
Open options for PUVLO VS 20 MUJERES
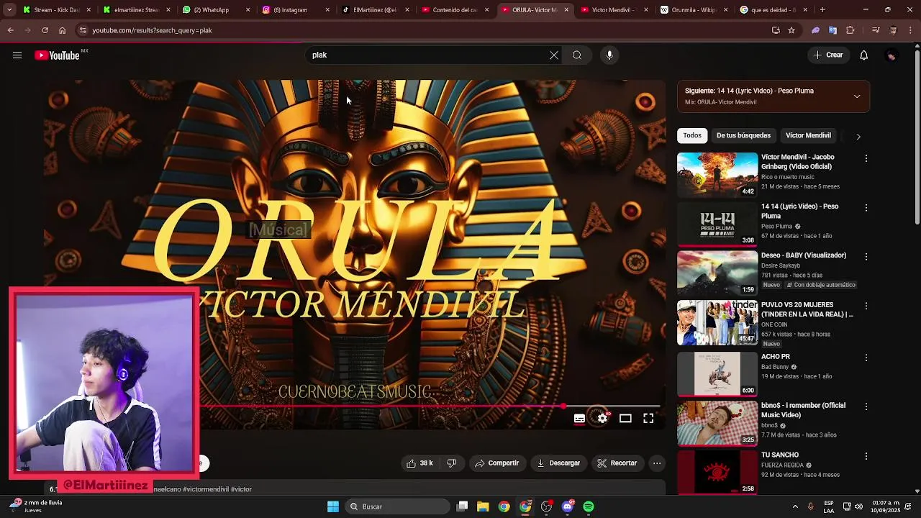pyautogui.click(x=866, y=306)
